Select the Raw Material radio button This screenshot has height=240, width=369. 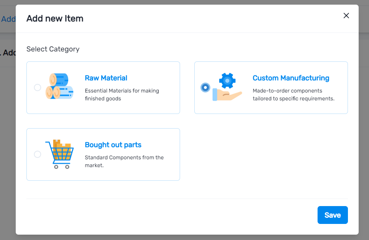tap(38, 87)
